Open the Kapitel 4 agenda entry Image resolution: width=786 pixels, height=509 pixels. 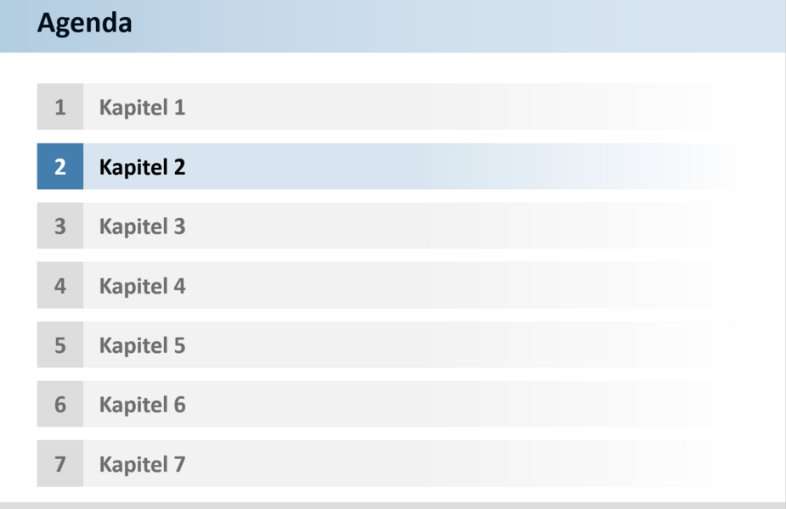point(143,286)
